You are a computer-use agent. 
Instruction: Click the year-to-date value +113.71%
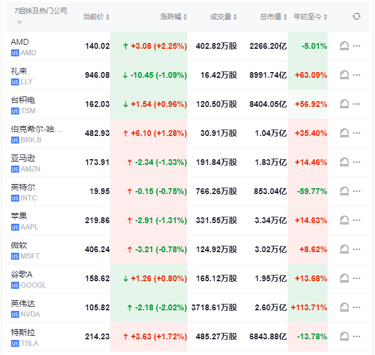coord(309,307)
